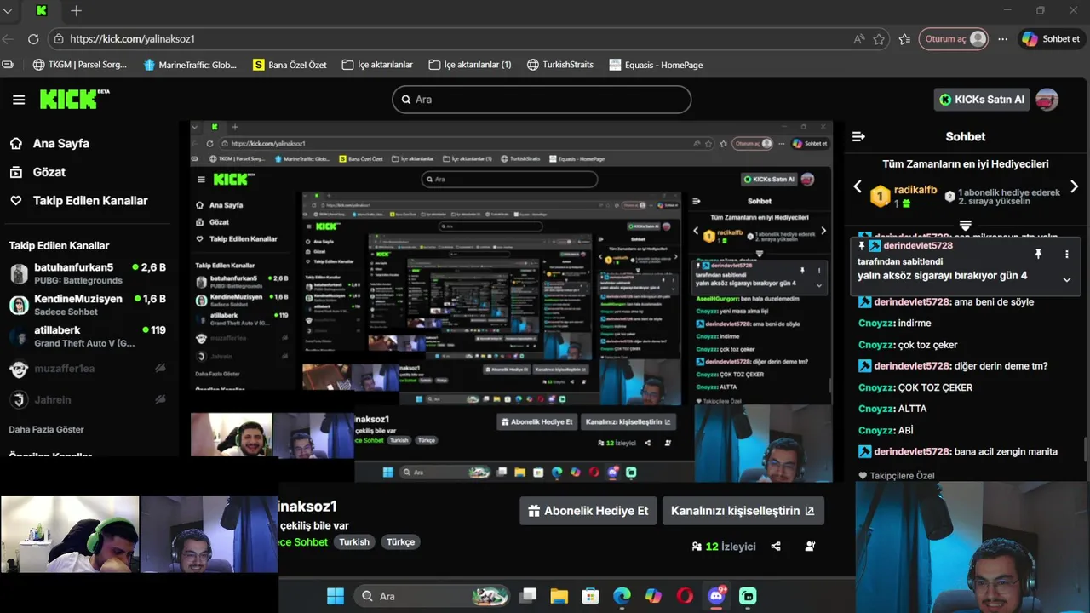The image size is (1090, 613).
Task: Expand Daha Fazla Göster in outer sidebar
Action: click(46, 429)
